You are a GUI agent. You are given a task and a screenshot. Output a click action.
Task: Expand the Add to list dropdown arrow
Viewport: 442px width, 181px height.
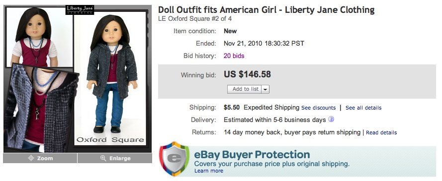[265, 89]
